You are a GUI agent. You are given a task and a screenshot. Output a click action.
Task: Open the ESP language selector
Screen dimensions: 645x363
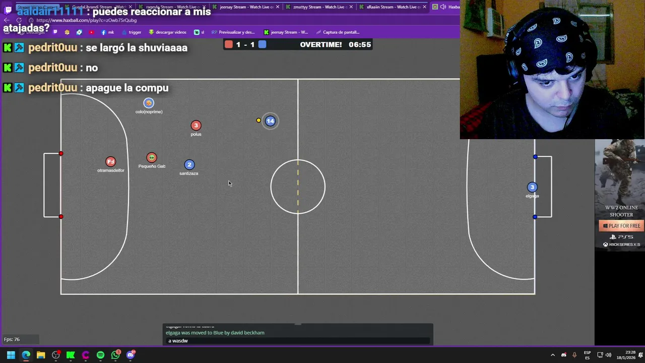click(587, 355)
